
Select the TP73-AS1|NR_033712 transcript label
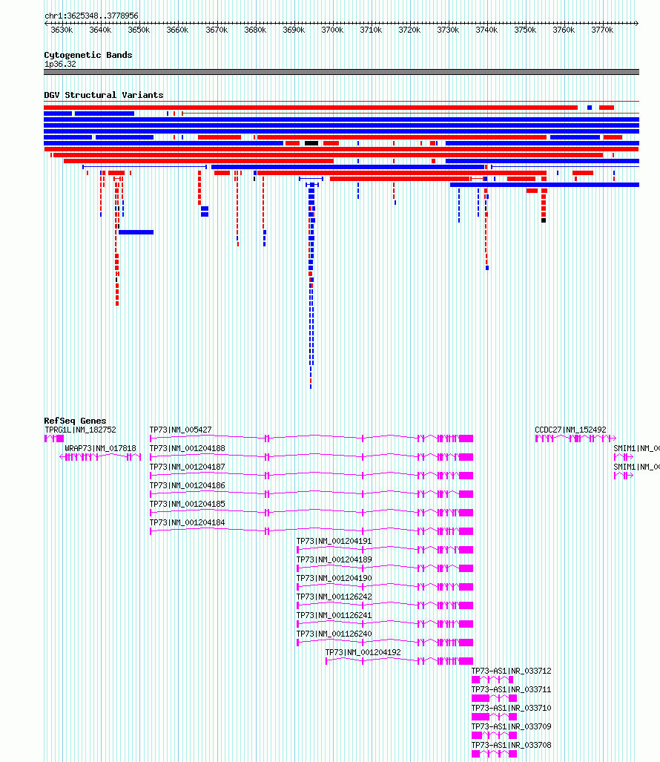[x=512, y=671]
